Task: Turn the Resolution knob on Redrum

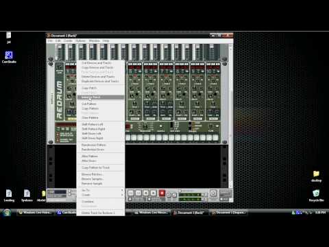Action: (x=145, y=126)
